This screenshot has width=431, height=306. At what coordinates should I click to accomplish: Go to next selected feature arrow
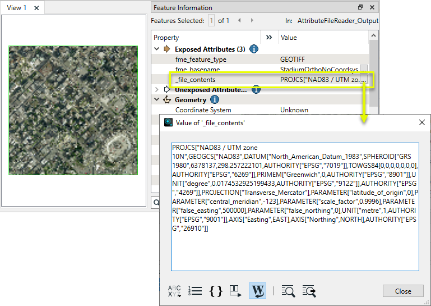(x=252, y=21)
